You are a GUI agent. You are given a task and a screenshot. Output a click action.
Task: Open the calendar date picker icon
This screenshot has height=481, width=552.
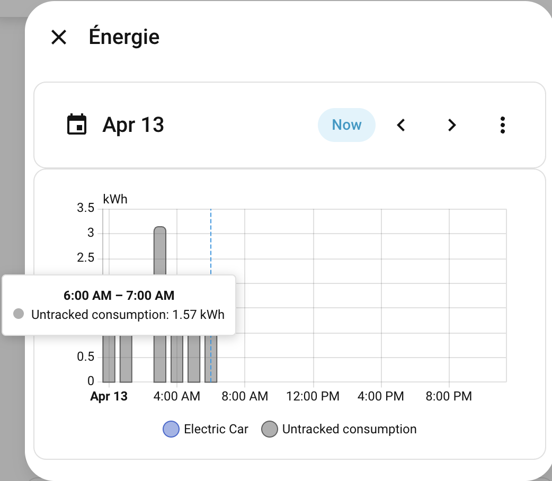pyautogui.click(x=77, y=125)
